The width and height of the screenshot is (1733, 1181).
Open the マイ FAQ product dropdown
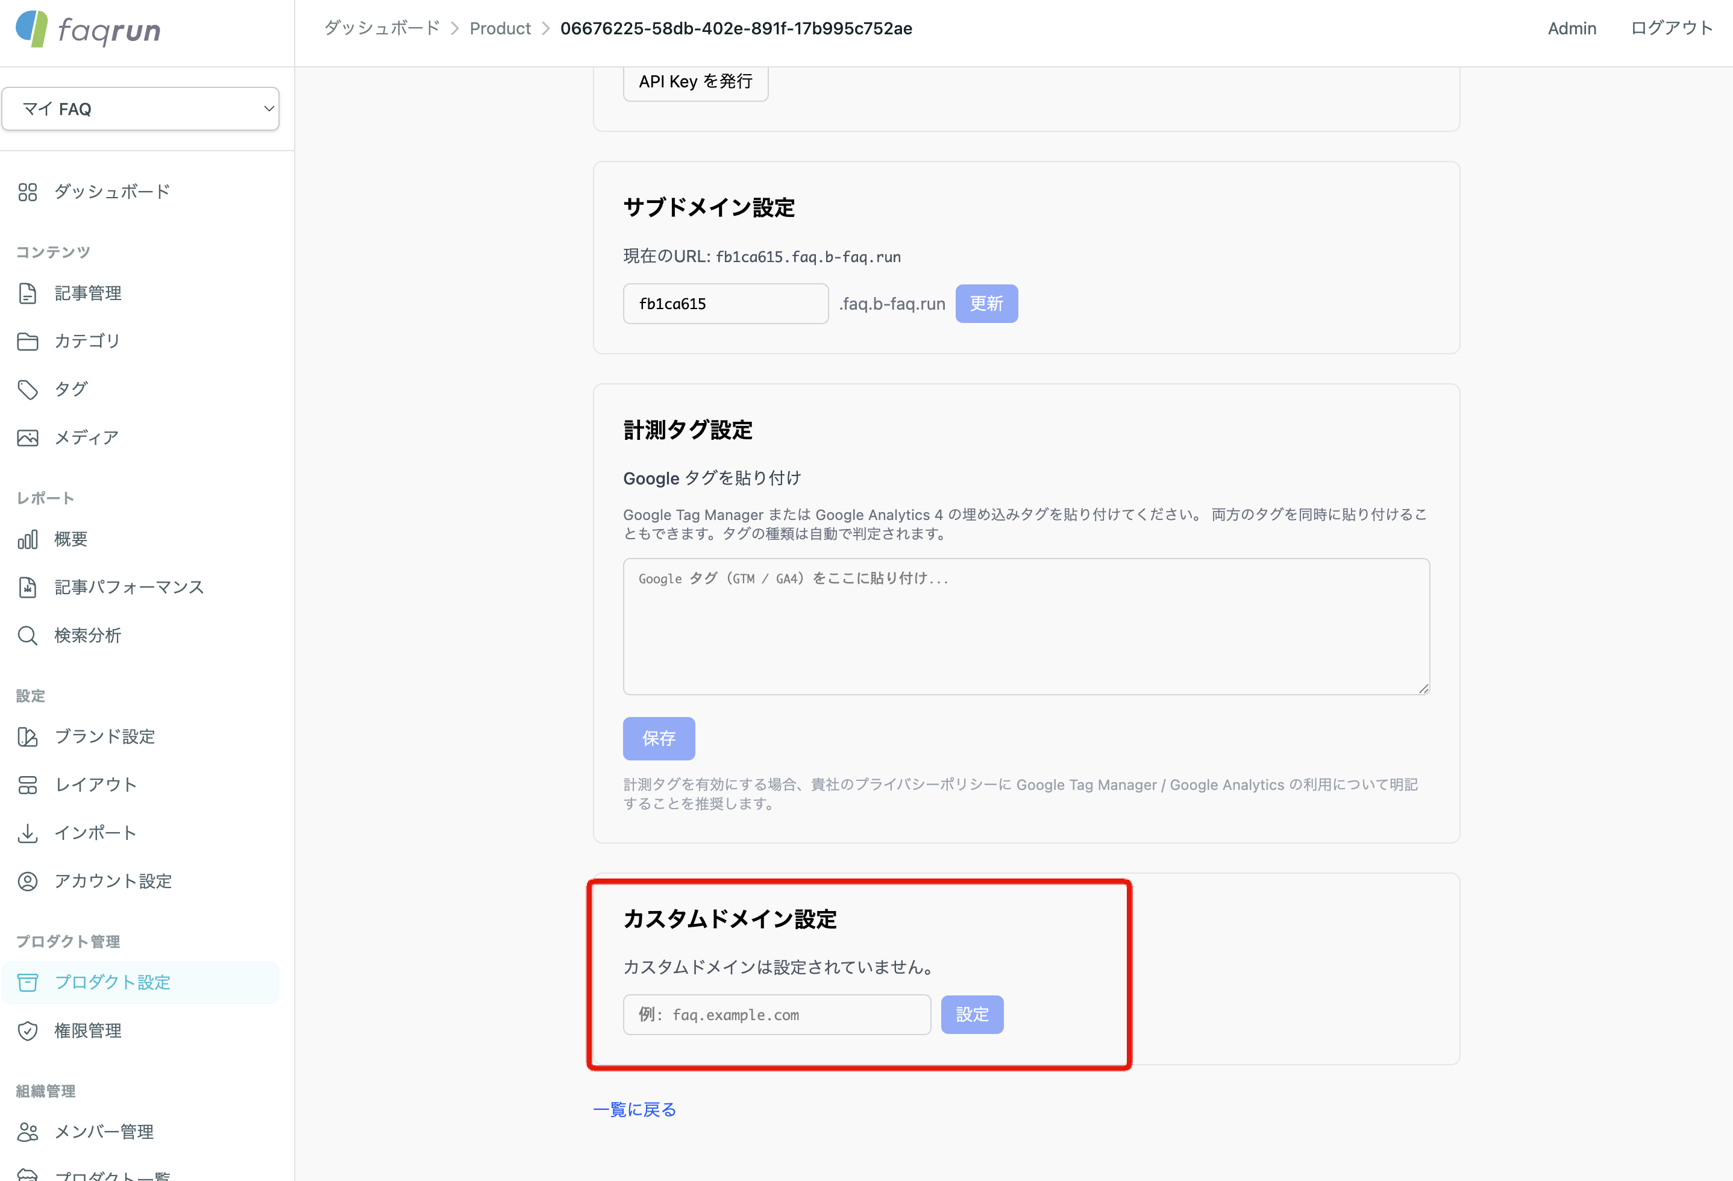click(x=140, y=109)
